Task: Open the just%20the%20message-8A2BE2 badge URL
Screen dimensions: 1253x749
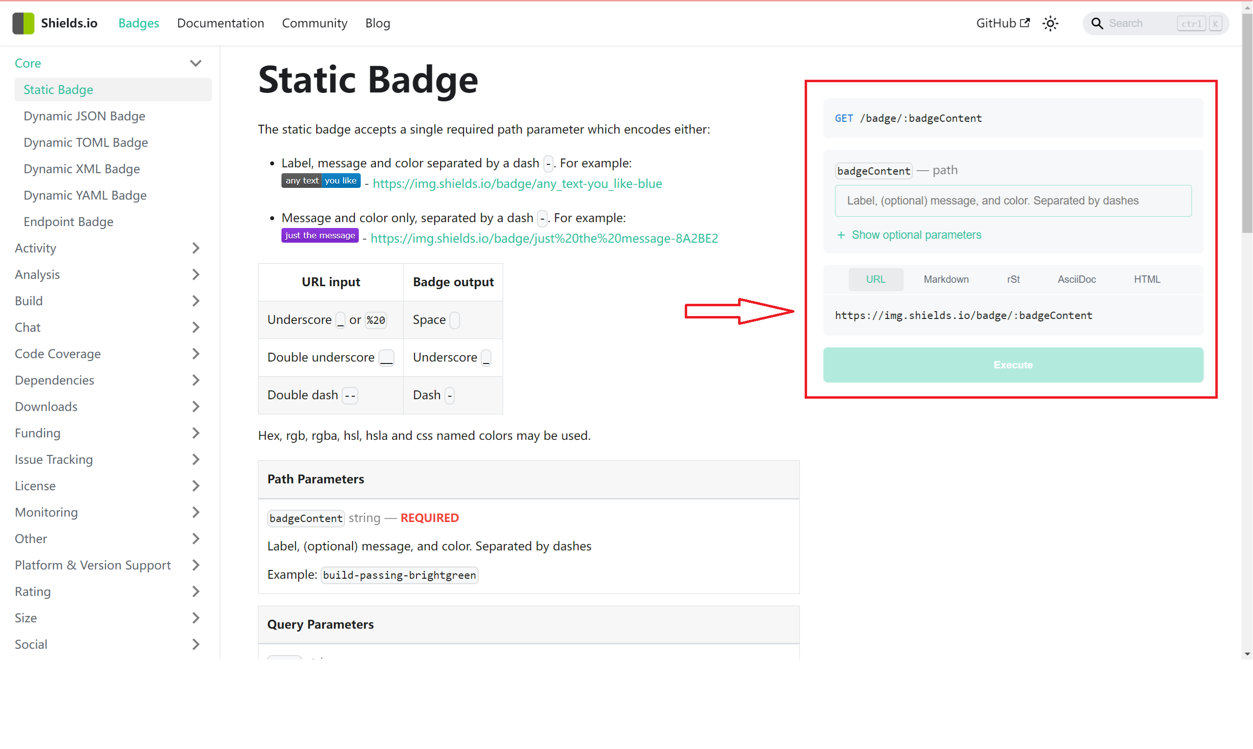Action: click(544, 238)
